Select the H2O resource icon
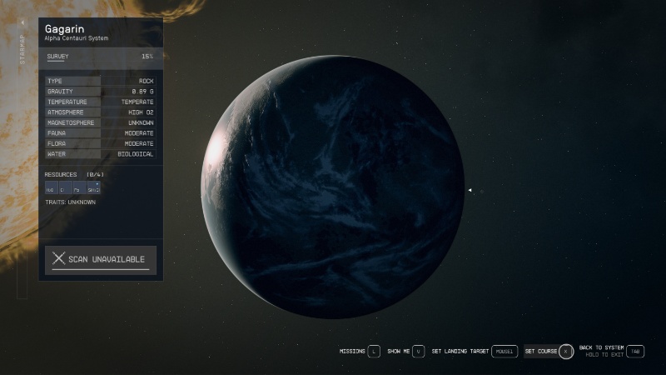The height and width of the screenshot is (375, 666). point(52,188)
